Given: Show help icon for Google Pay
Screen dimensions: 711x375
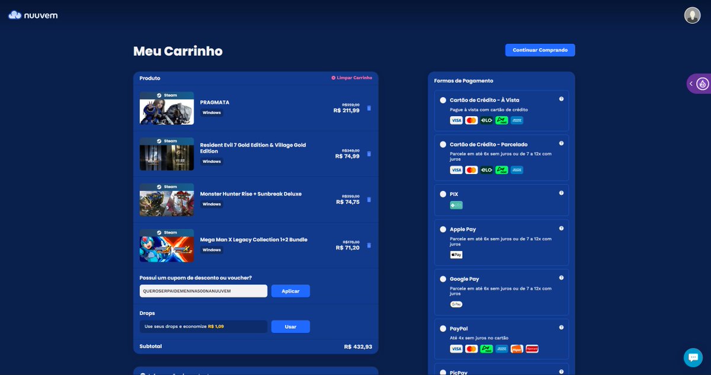Looking at the screenshot, I should click(x=561, y=278).
